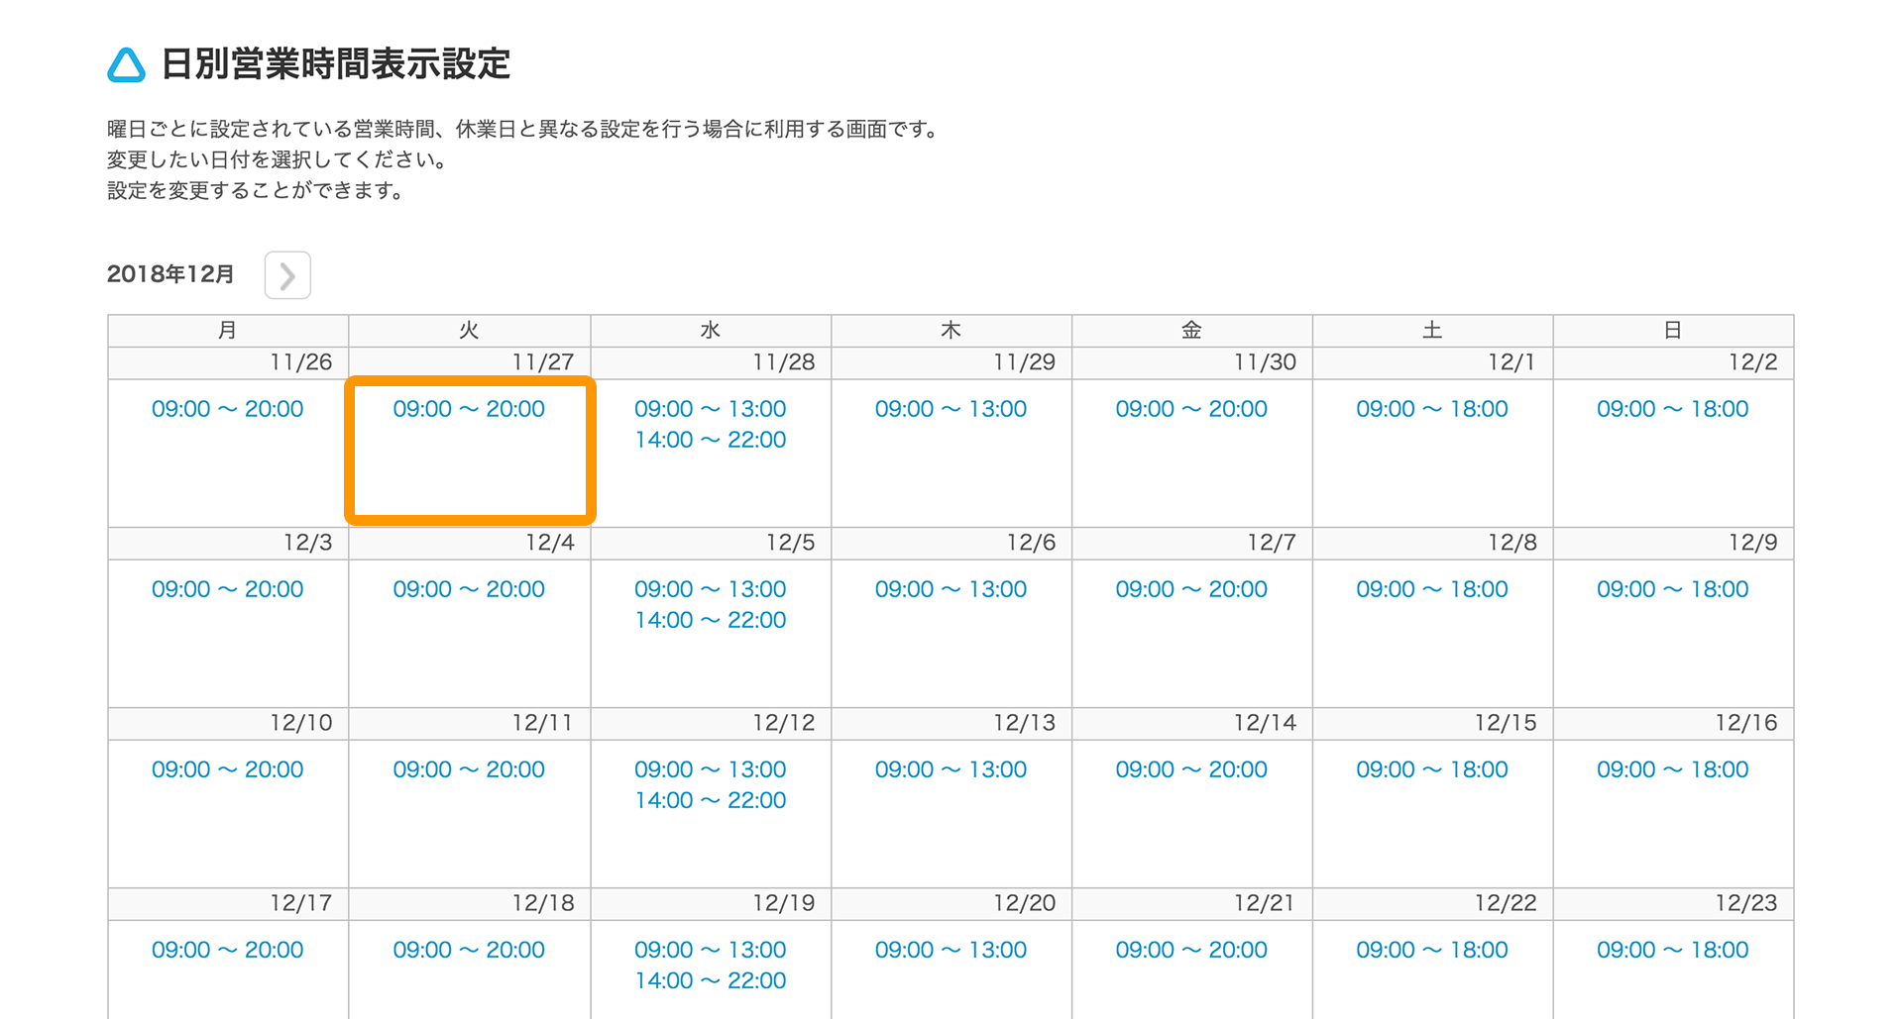Viewport: 1903px width, 1019px height.
Task: Click the 11/26 date label
Action: tap(301, 362)
